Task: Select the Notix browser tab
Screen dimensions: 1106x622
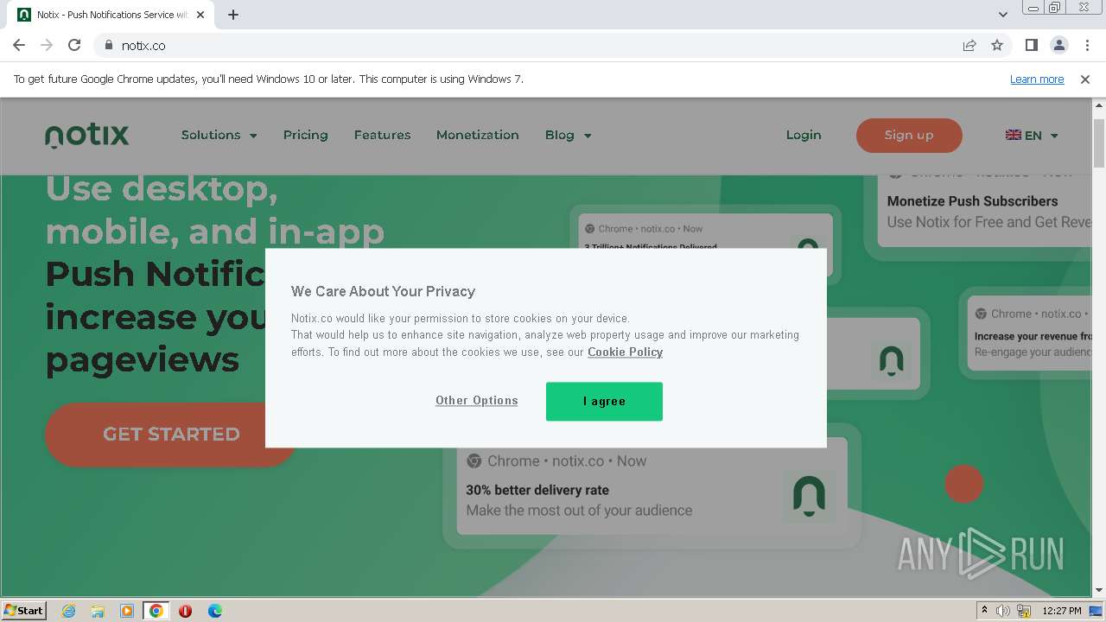Action: pos(112,15)
